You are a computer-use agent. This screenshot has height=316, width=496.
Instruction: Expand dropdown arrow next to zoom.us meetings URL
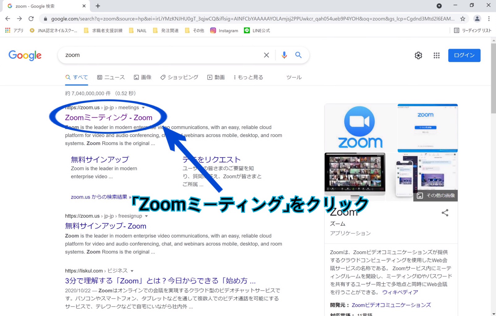point(143,108)
